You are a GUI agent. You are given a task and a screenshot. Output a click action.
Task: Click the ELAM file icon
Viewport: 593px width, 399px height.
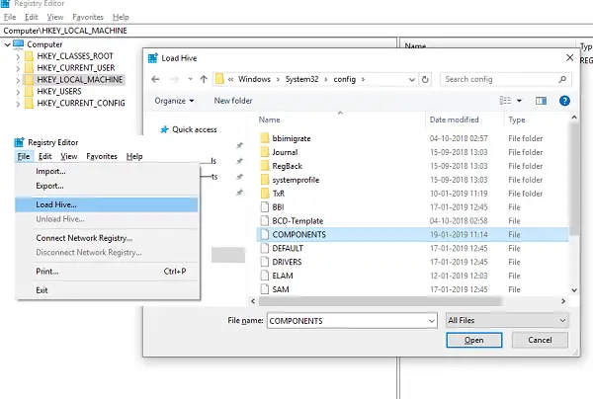tap(265, 276)
